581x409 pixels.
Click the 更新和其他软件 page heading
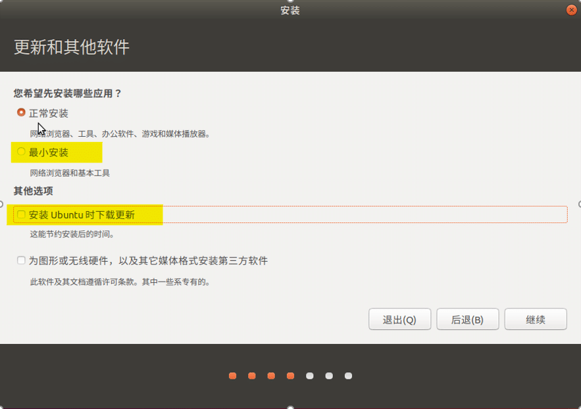tap(72, 47)
